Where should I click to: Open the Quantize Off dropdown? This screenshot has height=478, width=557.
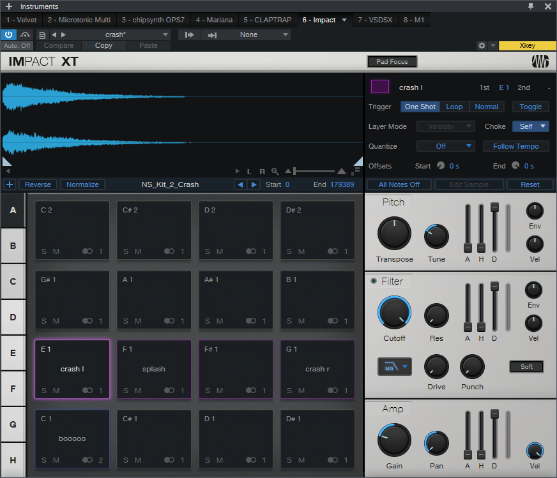point(445,146)
